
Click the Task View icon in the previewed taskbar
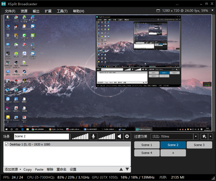coord(17,129)
